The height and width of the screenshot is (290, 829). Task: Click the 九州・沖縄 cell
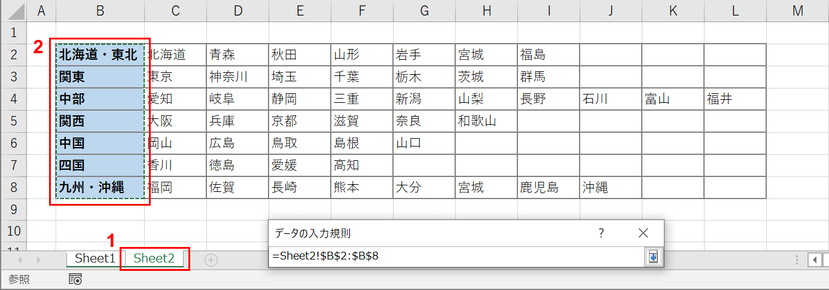coord(100,188)
